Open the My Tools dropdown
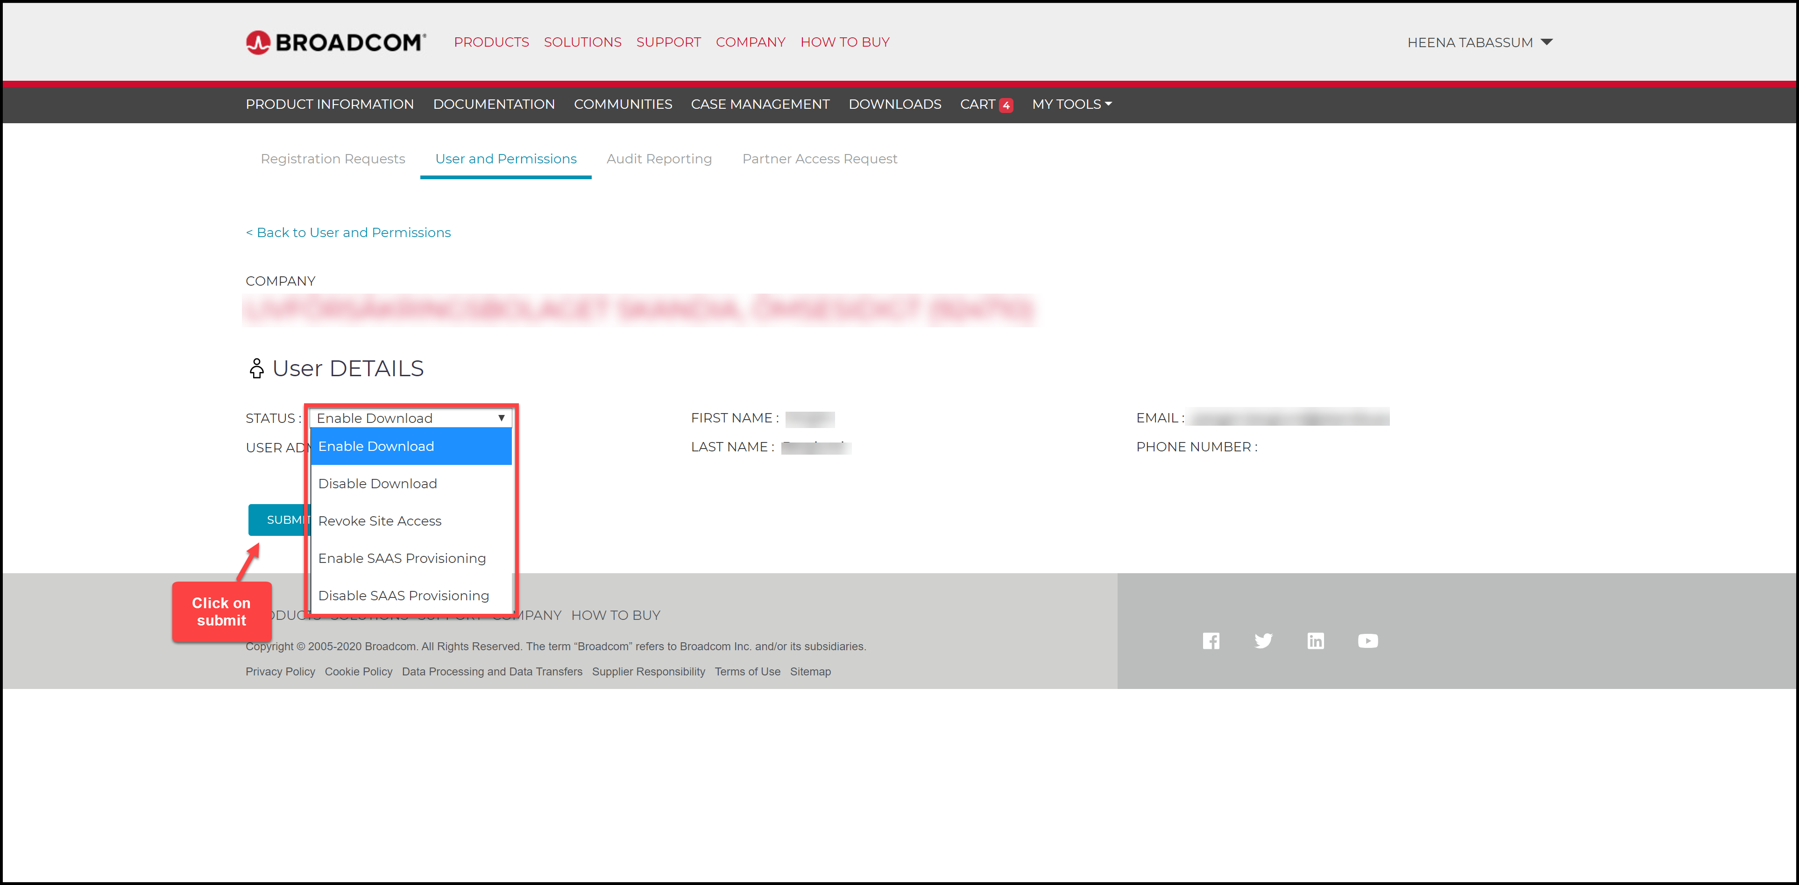 (1071, 104)
